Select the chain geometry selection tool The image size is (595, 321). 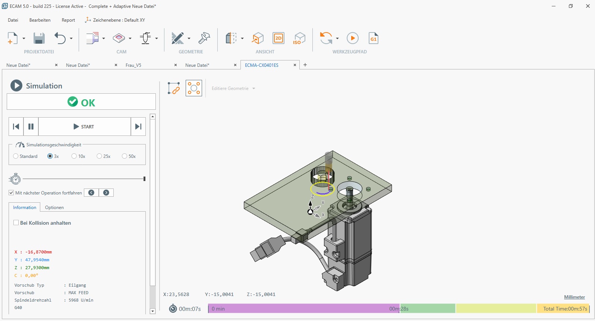click(x=174, y=88)
